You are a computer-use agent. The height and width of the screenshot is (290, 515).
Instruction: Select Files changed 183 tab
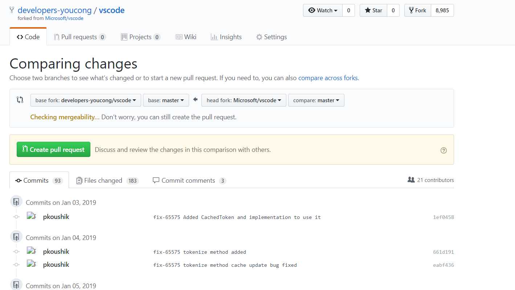[x=107, y=181]
